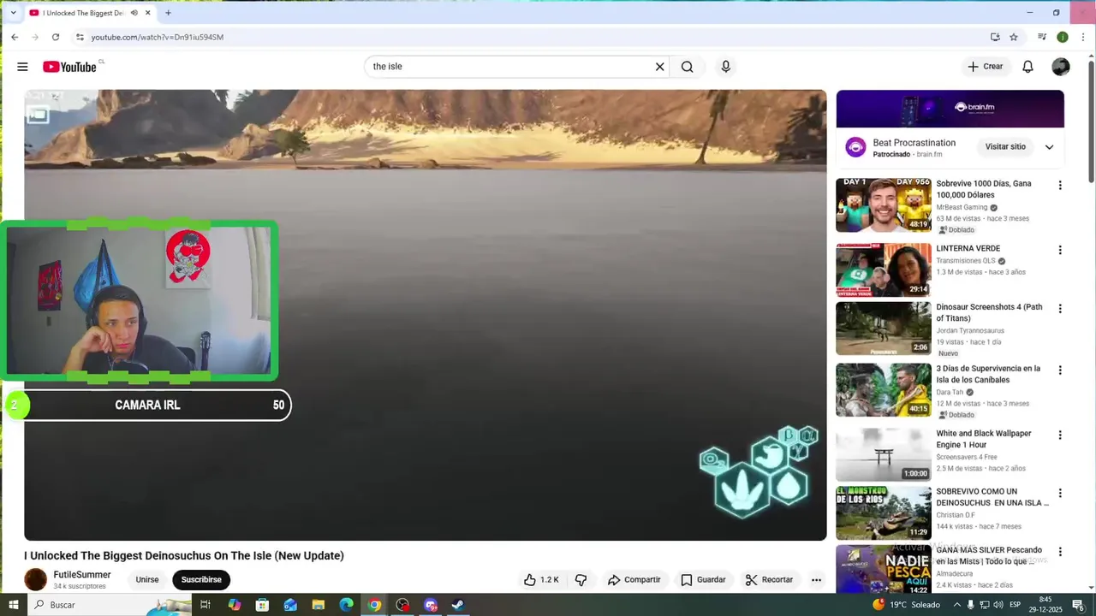This screenshot has height=616, width=1096.
Task: Open Chrome three-dot menu
Action: coord(1083,37)
